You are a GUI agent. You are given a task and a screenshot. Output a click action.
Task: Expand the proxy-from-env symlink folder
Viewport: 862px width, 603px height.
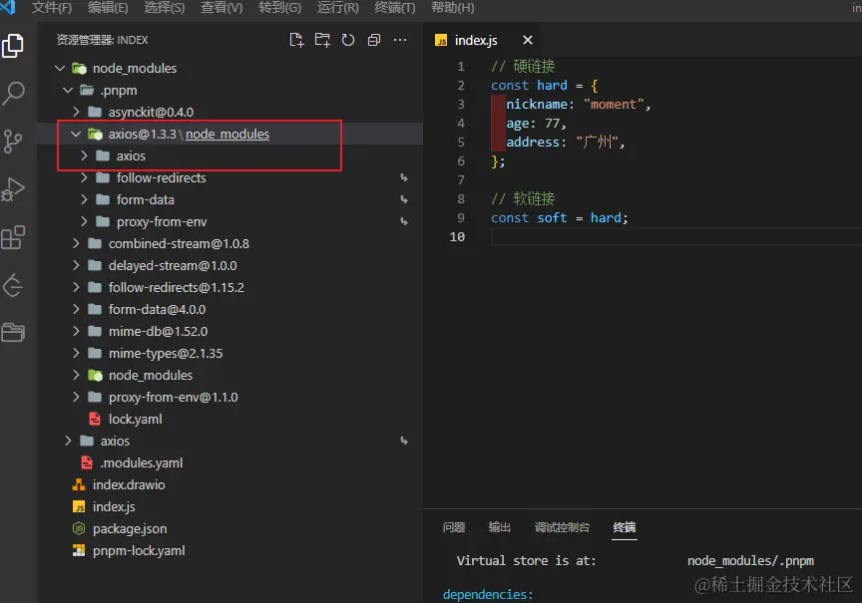point(84,222)
